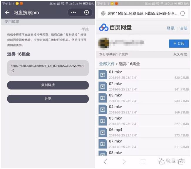The image size is (191, 169).
Task: Tap the blurred sharer avatar
Action: (x=104, y=43)
